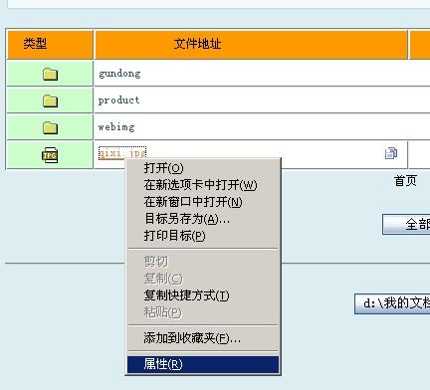Click greyed 复制(C) menu entry
Image resolution: width=430 pixels, height=390 pixels.
[x=202, y=279]
